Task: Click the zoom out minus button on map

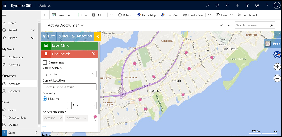Action: click(x=277, y=78)
